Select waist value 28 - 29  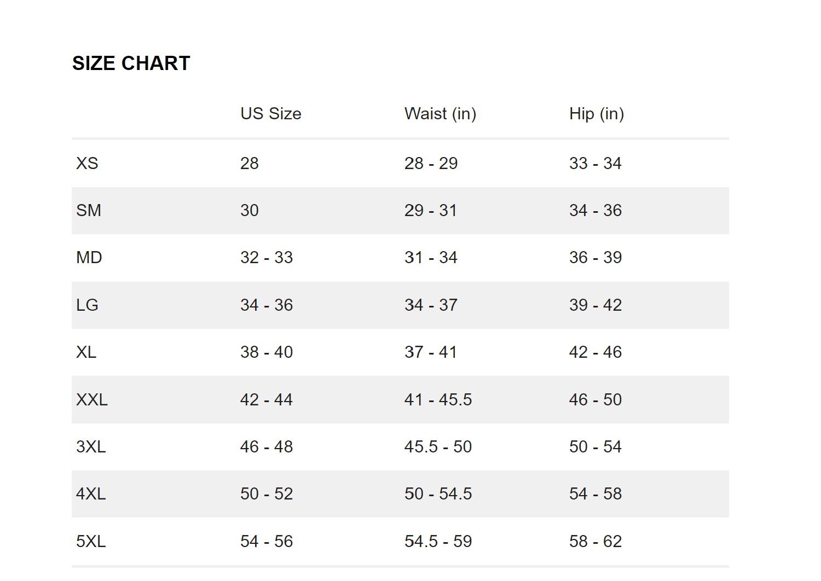(x=431, y=163)
